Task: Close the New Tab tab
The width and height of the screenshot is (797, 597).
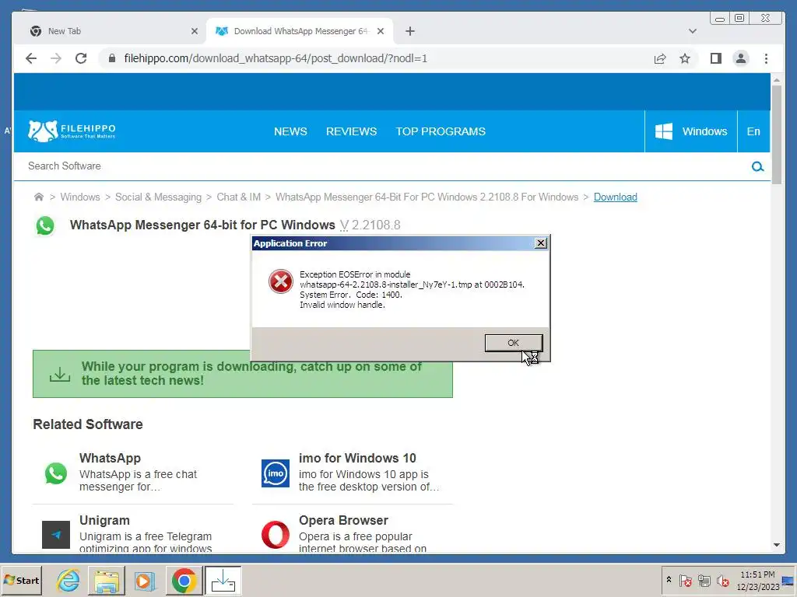Action: [194, 31]
